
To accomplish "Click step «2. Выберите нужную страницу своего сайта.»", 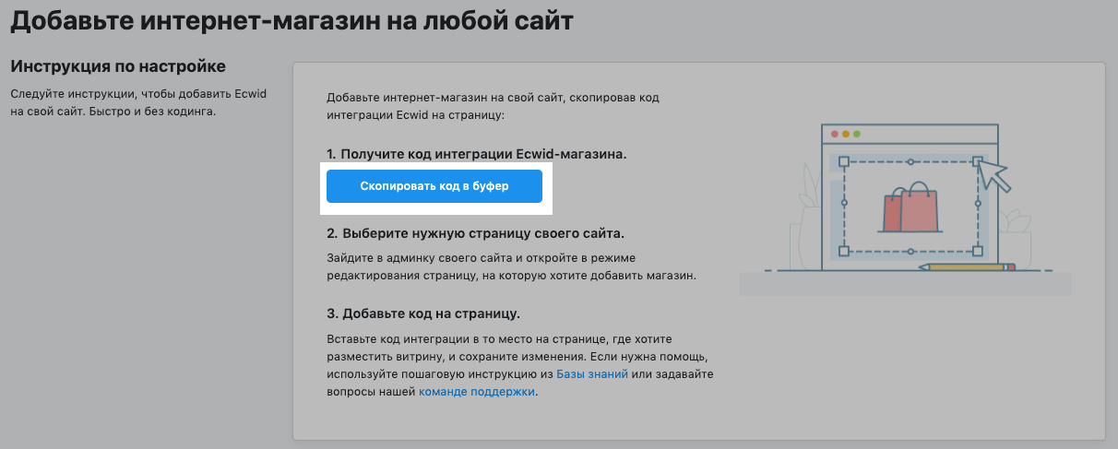I will click(x=475, y=233).
